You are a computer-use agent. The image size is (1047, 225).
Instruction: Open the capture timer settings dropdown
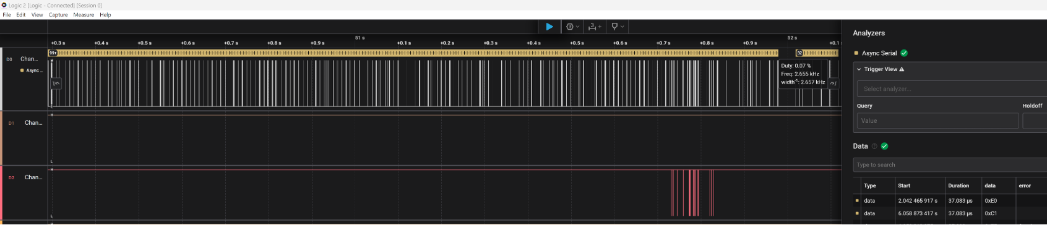[x=573, y=27]
